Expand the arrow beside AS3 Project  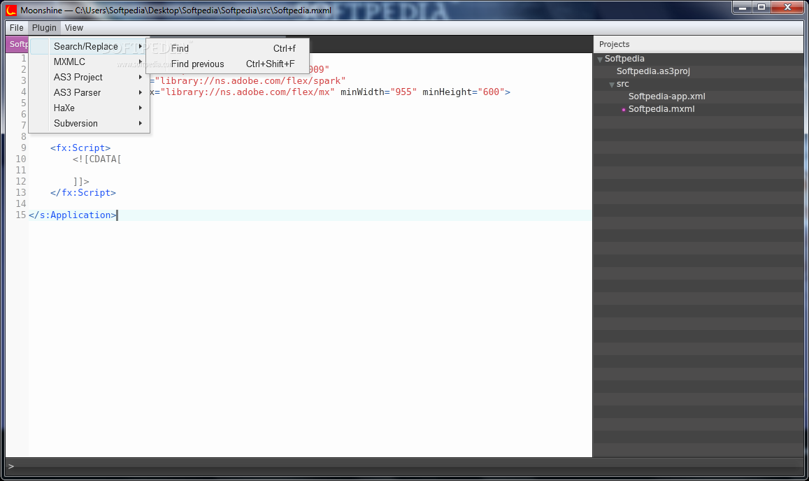pyautogui.click(x=141, y=78)
